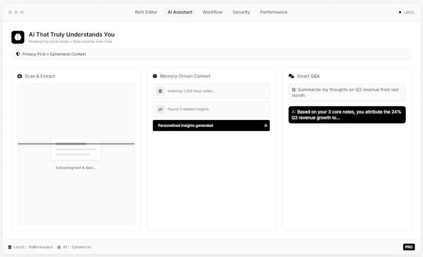Click the LOCAL status indicator dot

[400, 12]
